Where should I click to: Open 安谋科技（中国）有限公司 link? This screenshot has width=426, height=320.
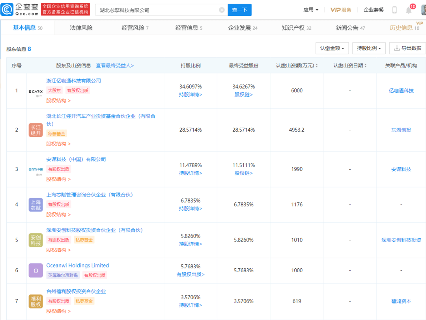click(x=76, y=159)
